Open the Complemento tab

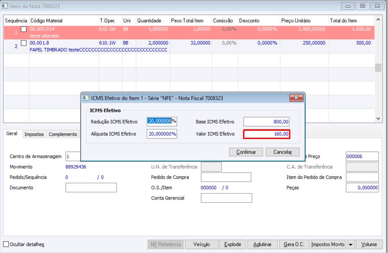tap(63, 134)
